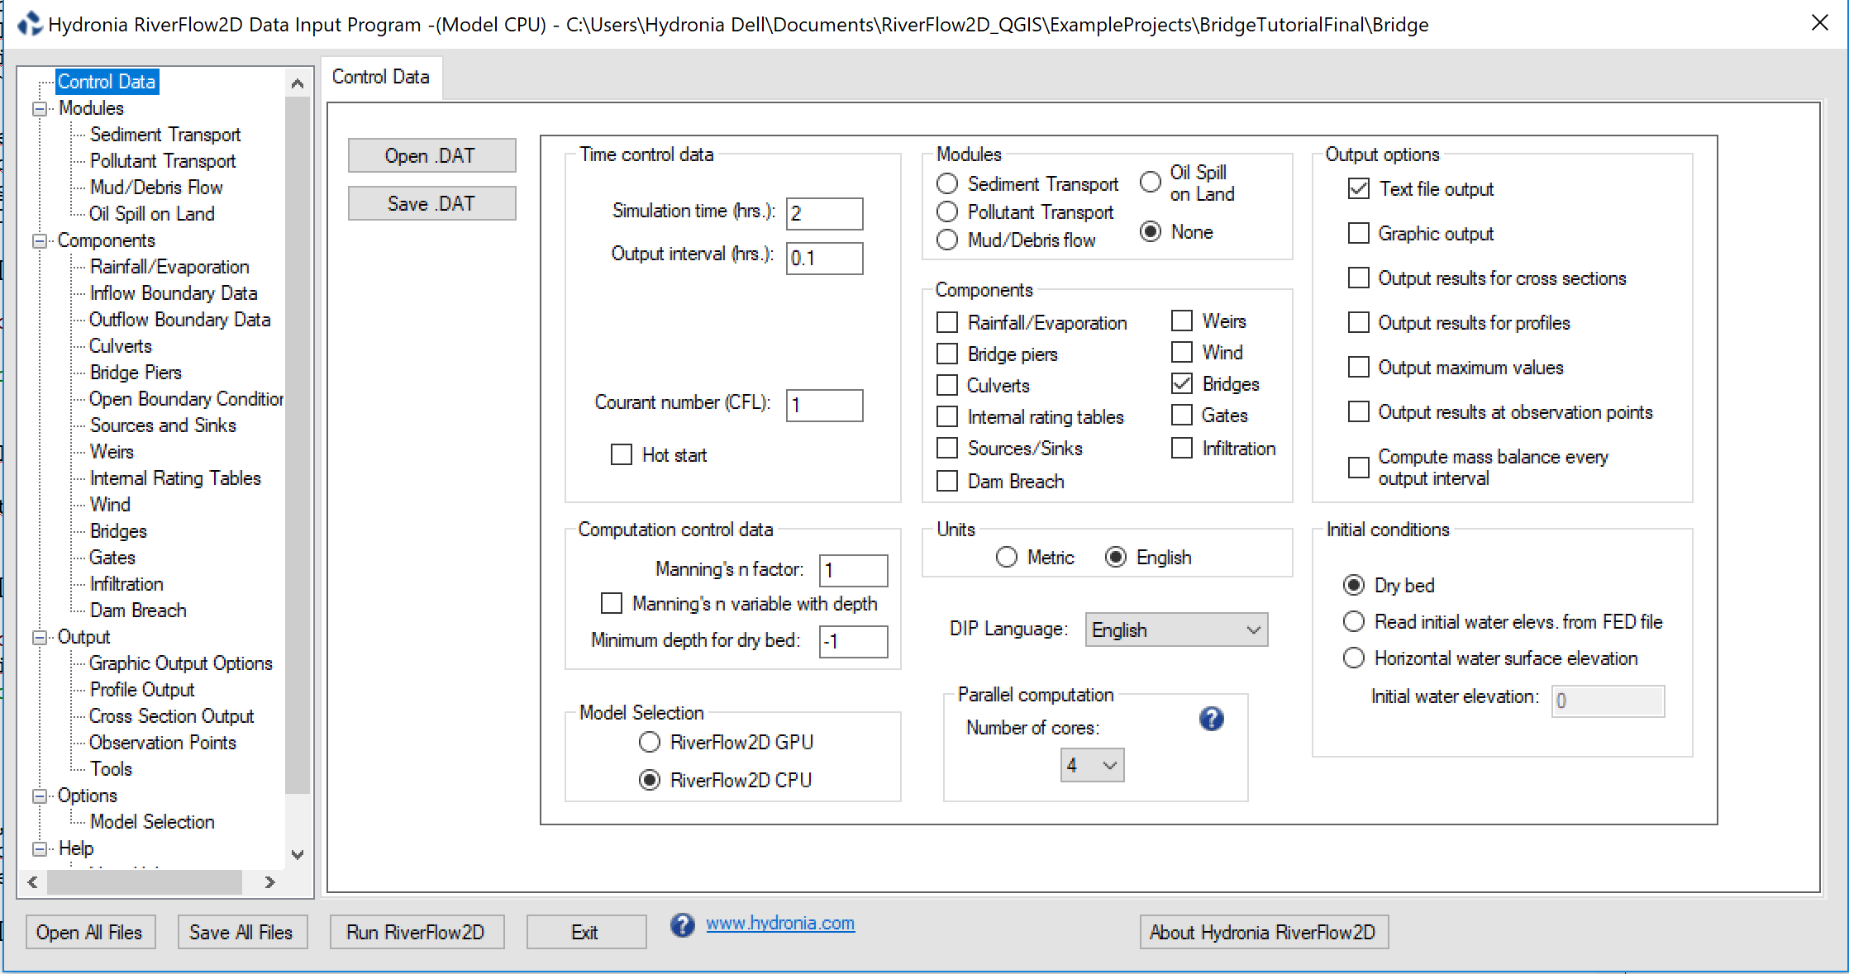Click About Hydronia RiverFlow2D button
Viewport: 1849px width, 974px height.
[x=1263, y=932]
